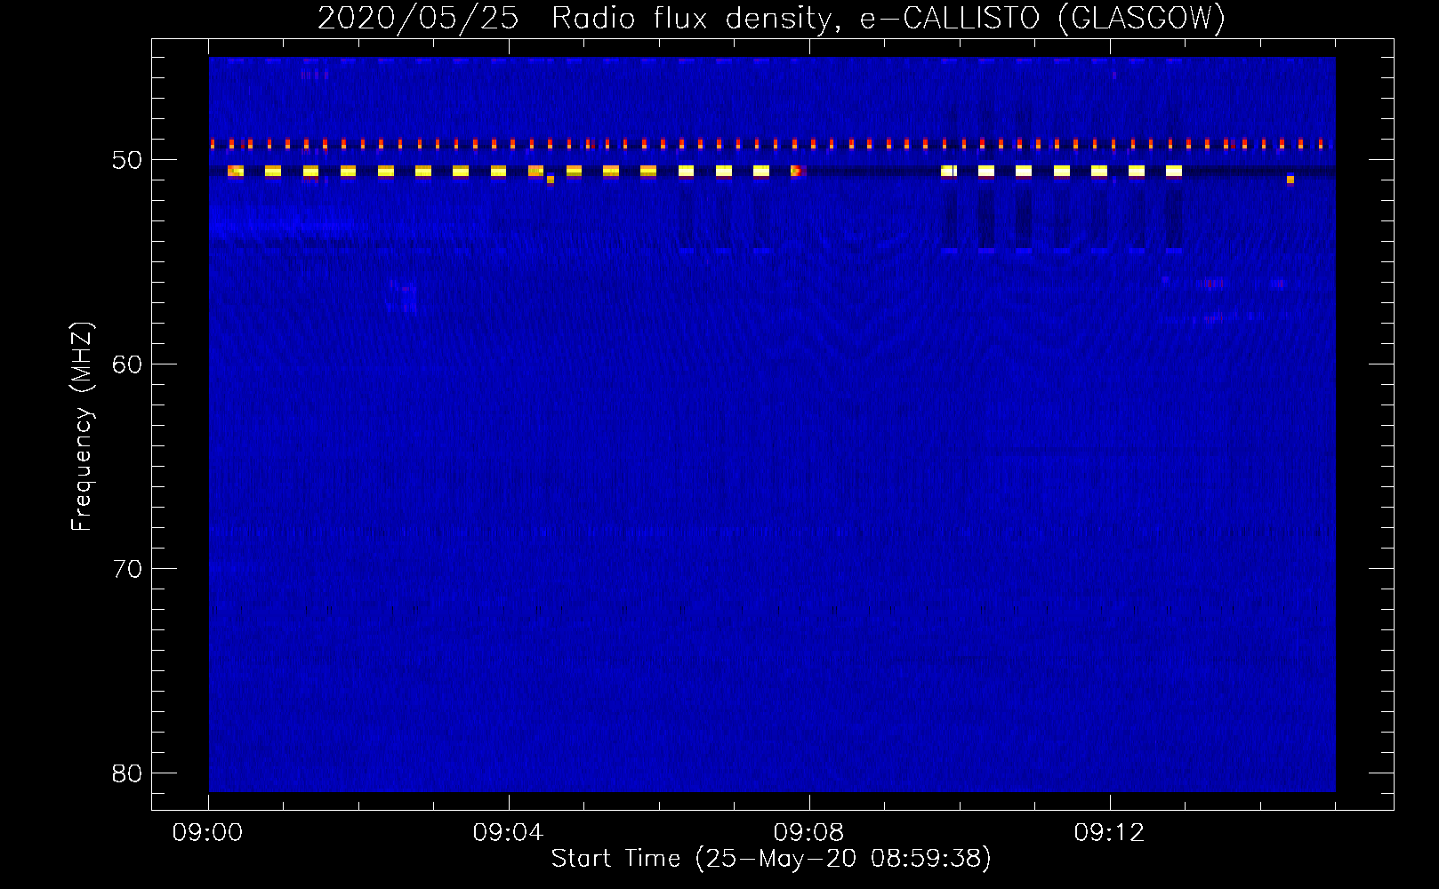This screenshot has height=889, width=1439.
Task: Click the '50' frequency tick label
Action: point(127,160)
